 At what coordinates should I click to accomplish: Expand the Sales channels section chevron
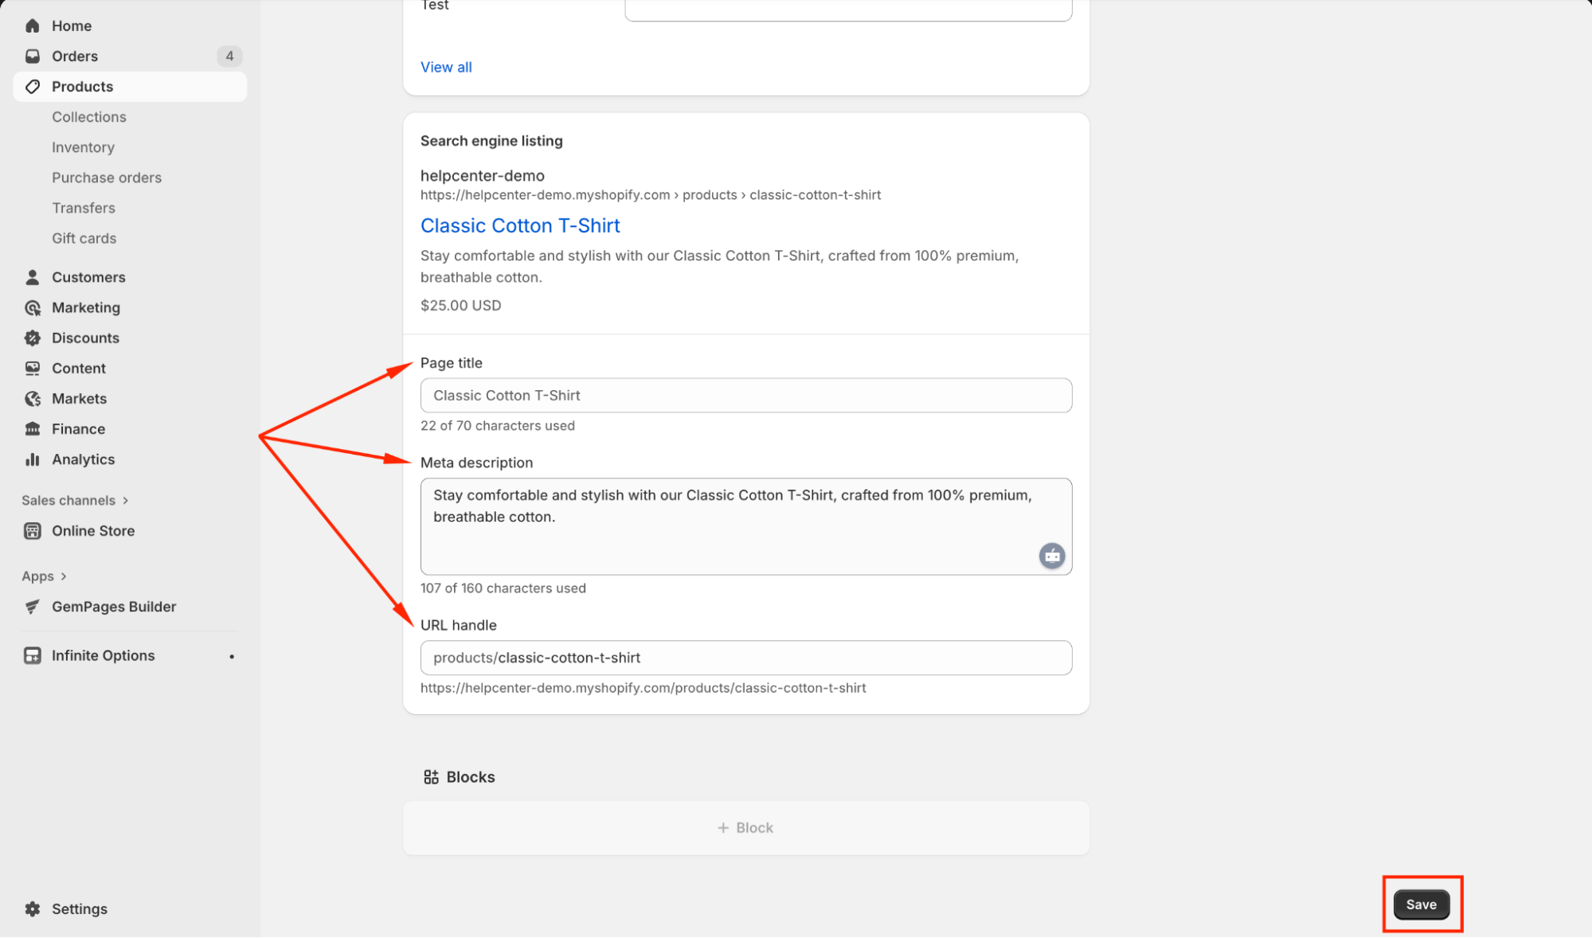click(x=126, y=500)
